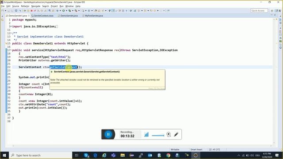Close the DemoServlet1.java tab
283x159 pixels.
[29, 16]
